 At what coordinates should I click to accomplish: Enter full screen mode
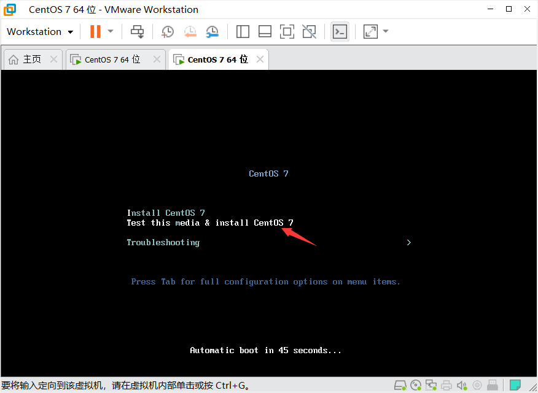coord(287,31)
